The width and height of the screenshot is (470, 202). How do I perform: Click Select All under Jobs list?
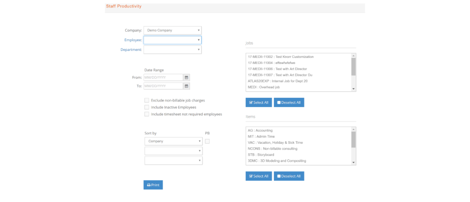259,102
